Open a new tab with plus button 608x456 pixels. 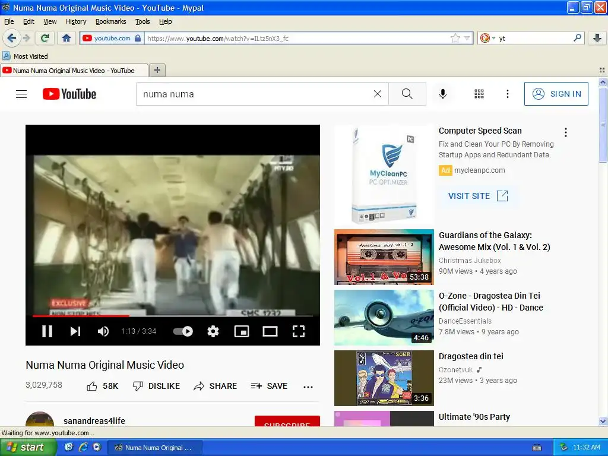pos(157,70)
